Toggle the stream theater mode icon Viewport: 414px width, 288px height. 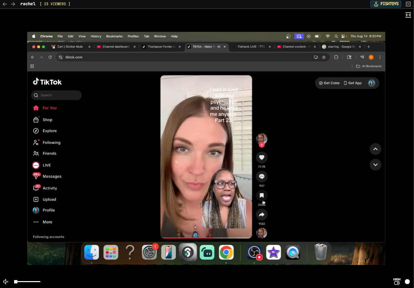coord(408,15)
